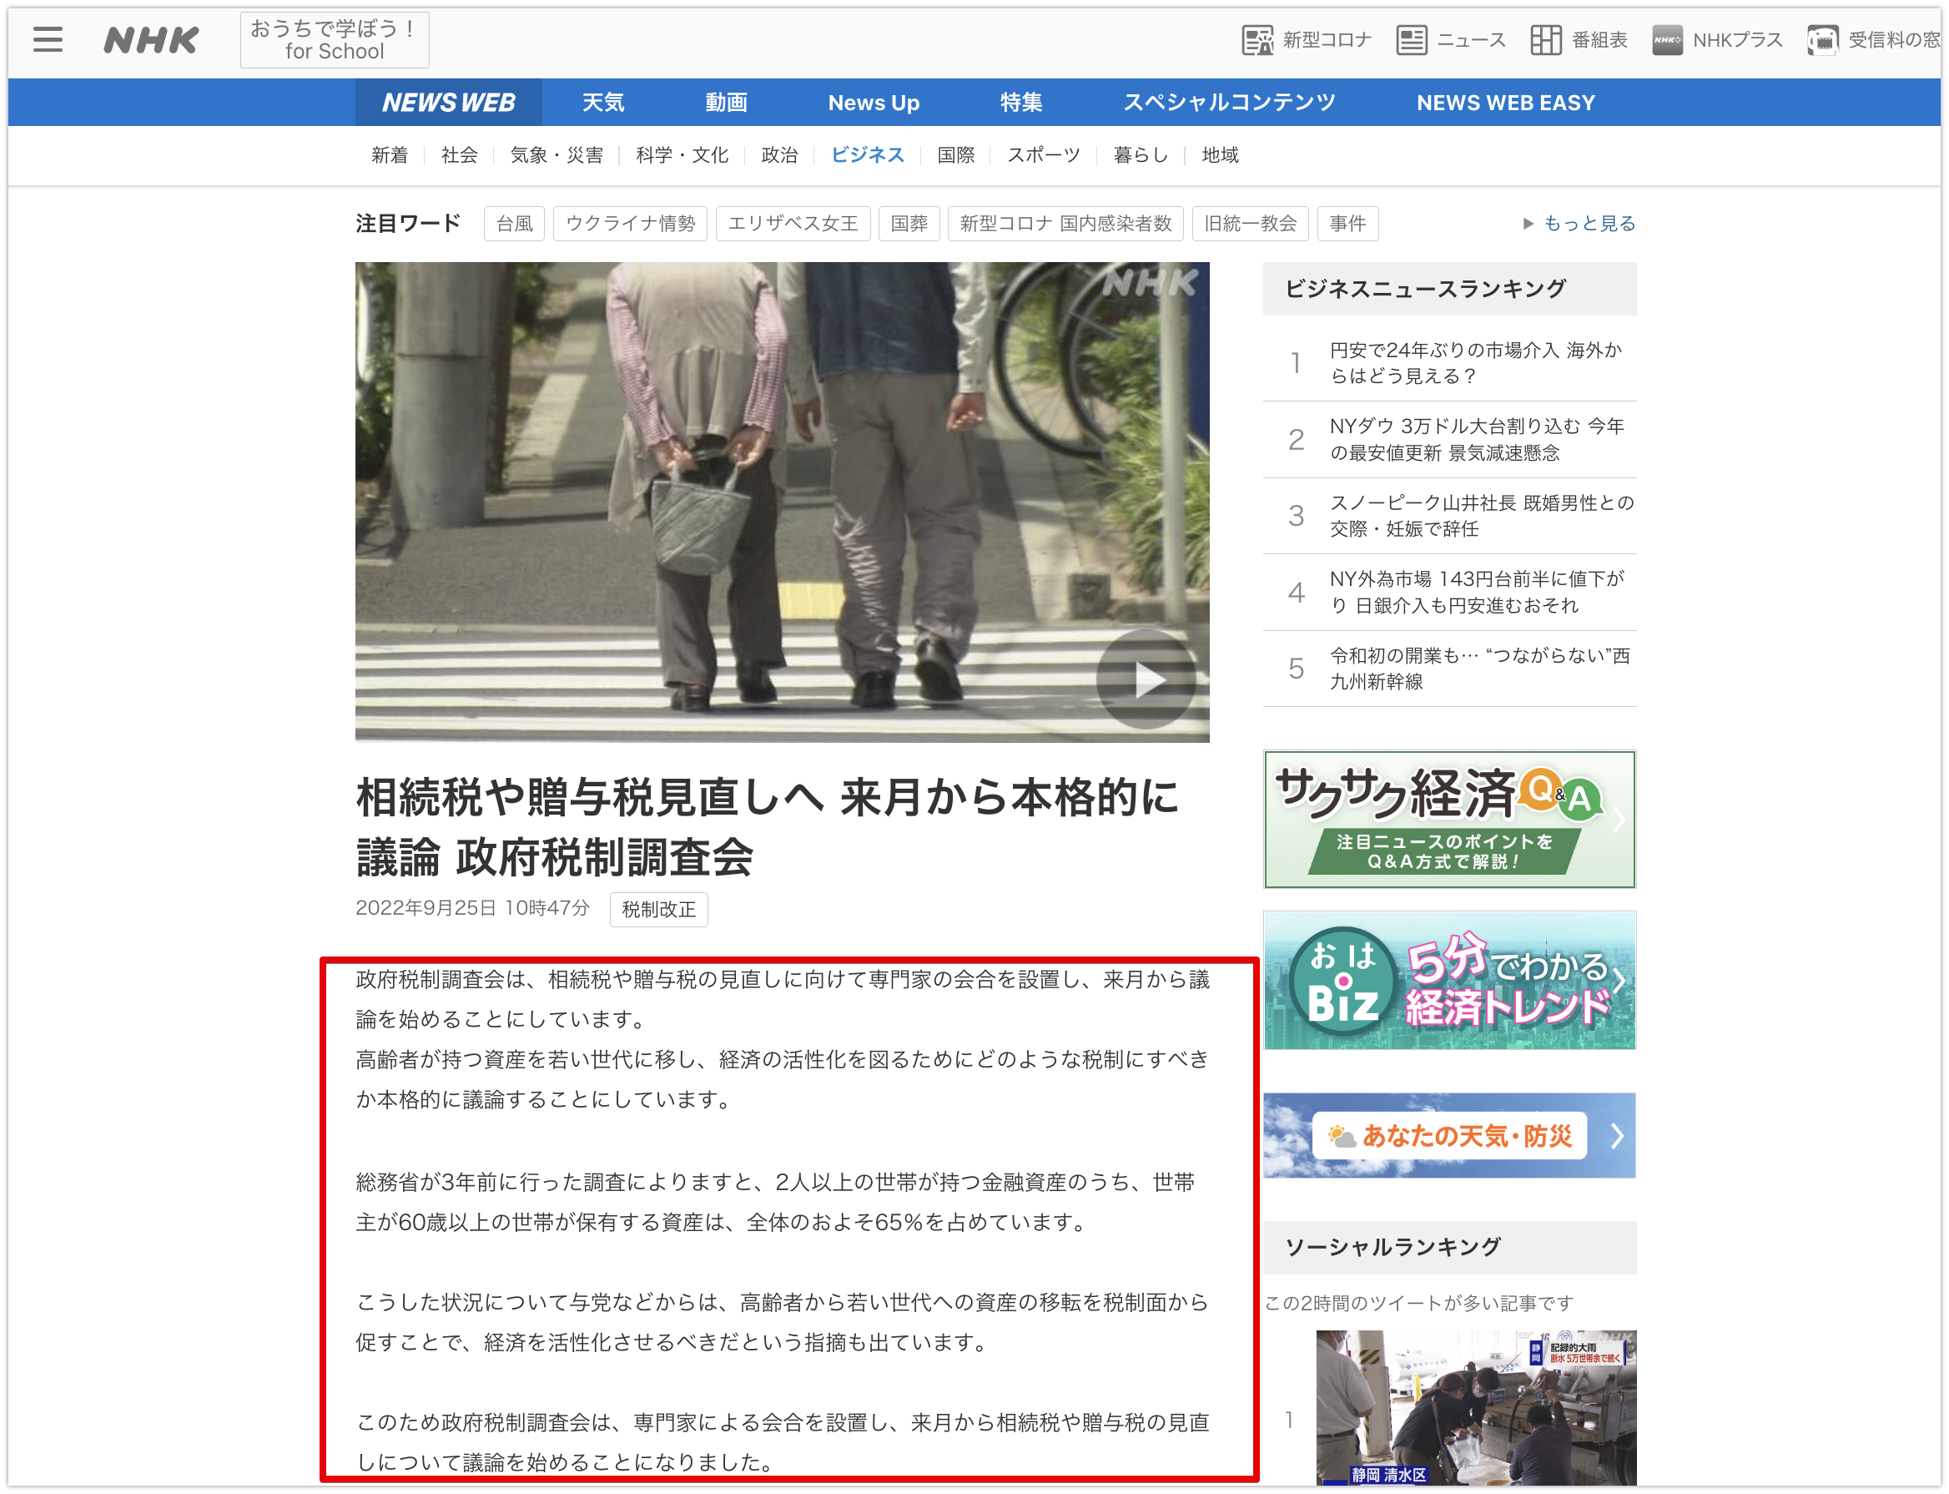Go to 暮らし category
Screen dimensions: 1949x1494
click(x=1141, y=154)
